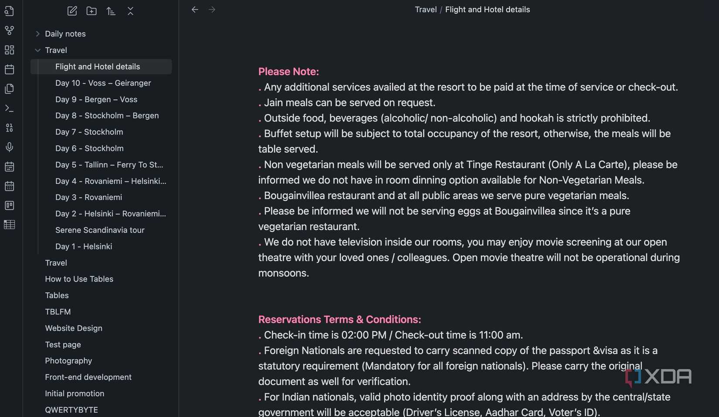Open the graph view ribbon icon
Screen dimensions: 719x417
pos(9,30)
